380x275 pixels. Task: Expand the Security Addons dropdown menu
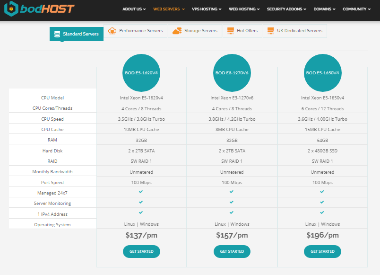tap(286, 9)
